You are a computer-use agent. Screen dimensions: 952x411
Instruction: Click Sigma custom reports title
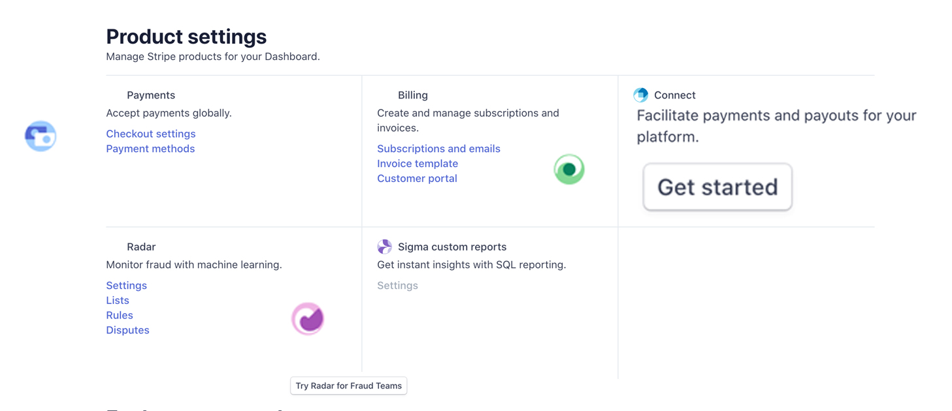click(452, 247)
